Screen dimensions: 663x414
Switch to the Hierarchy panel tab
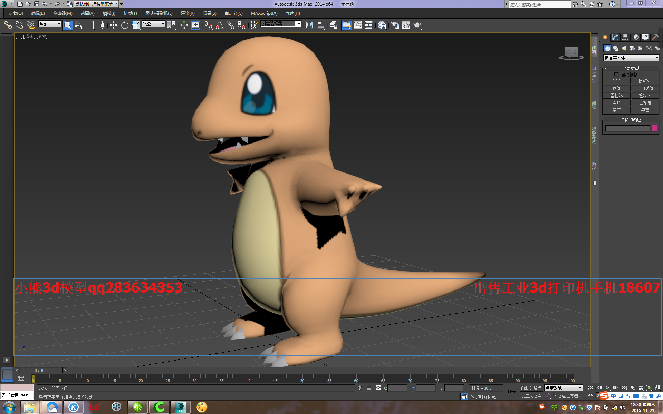(x=625, y=37)
